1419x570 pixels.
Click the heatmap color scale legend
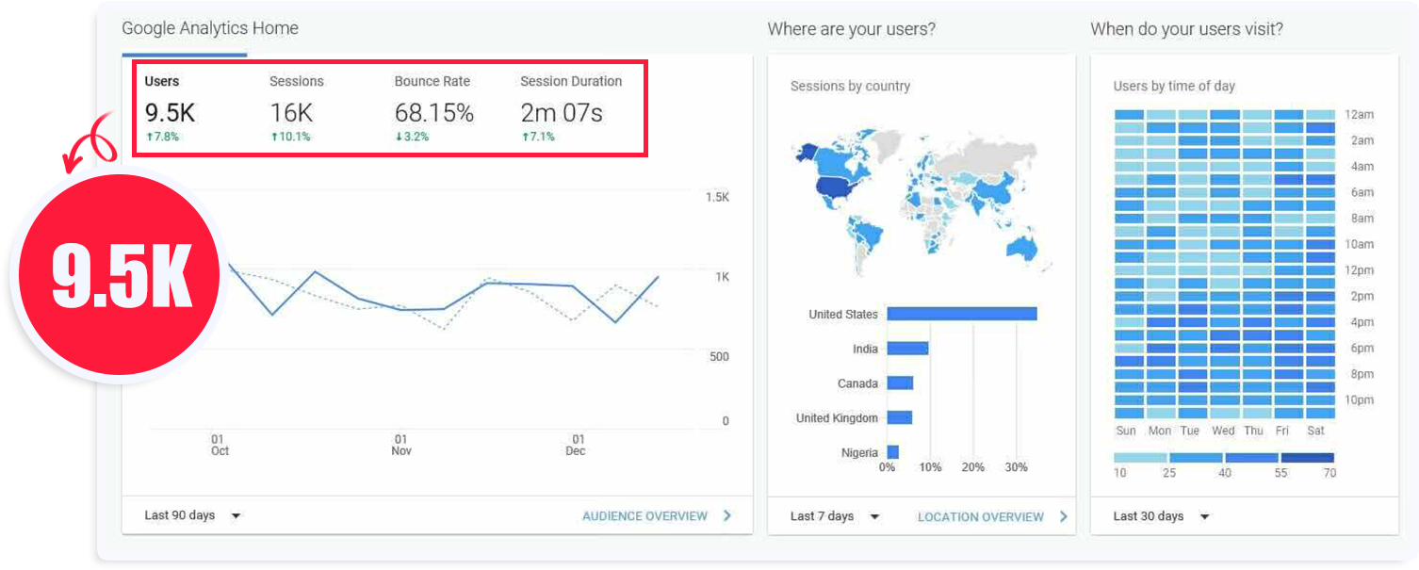tap(1223, 458)
